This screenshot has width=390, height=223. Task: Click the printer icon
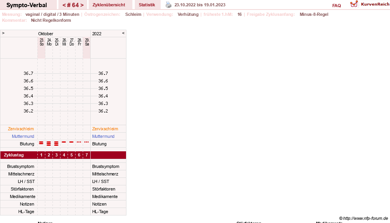(x=169, y=5)
